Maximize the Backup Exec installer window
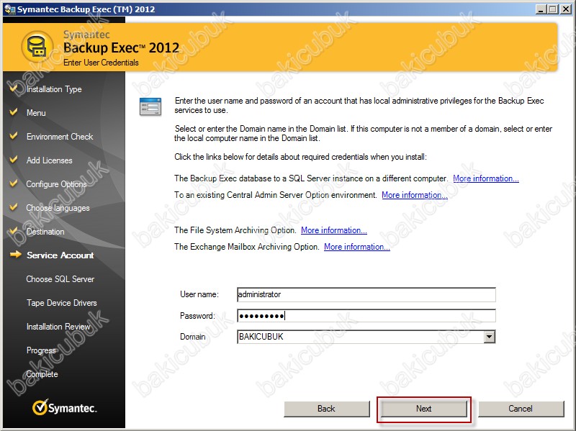576x431 pixels. click(552, 9)
